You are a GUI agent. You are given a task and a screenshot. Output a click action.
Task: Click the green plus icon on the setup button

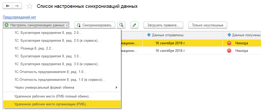click(7, 25)
